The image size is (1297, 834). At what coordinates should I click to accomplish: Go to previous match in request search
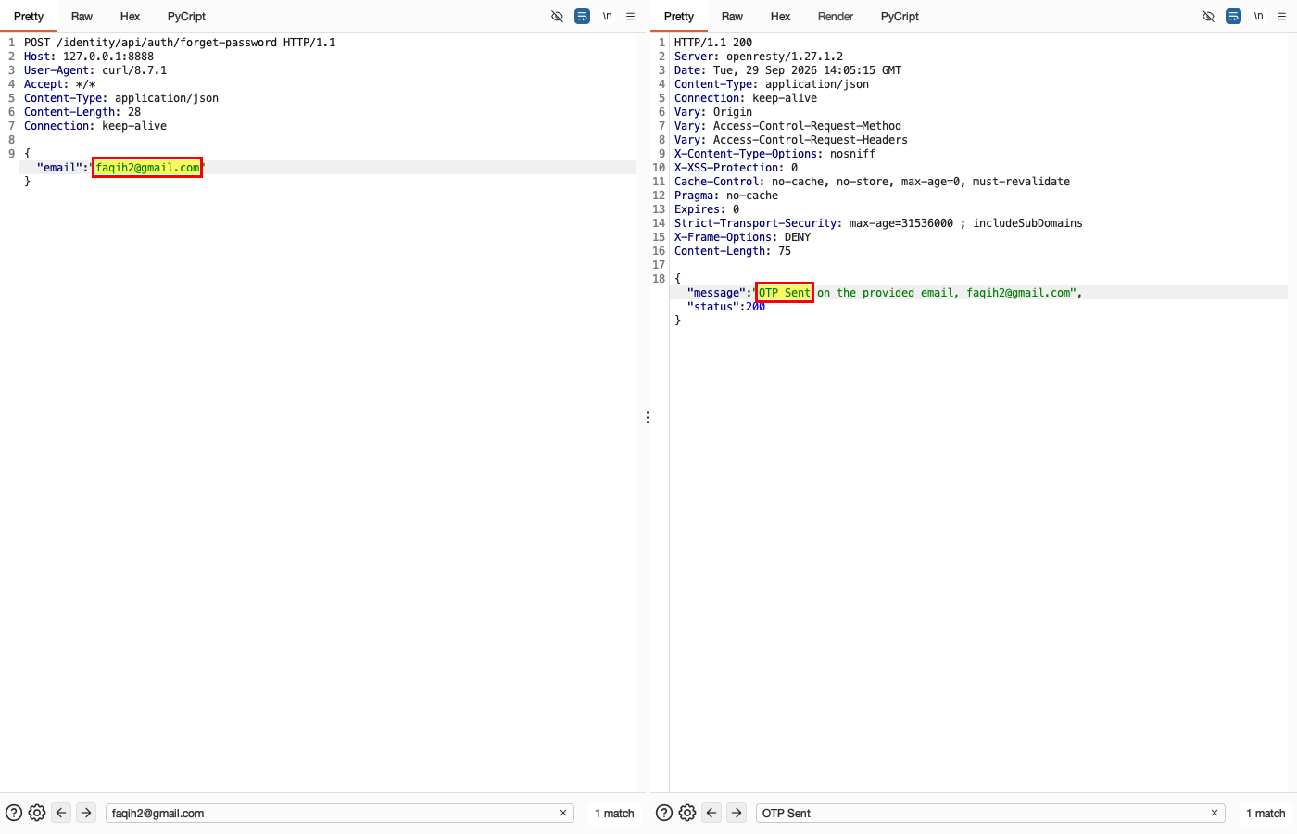[61, 813]
